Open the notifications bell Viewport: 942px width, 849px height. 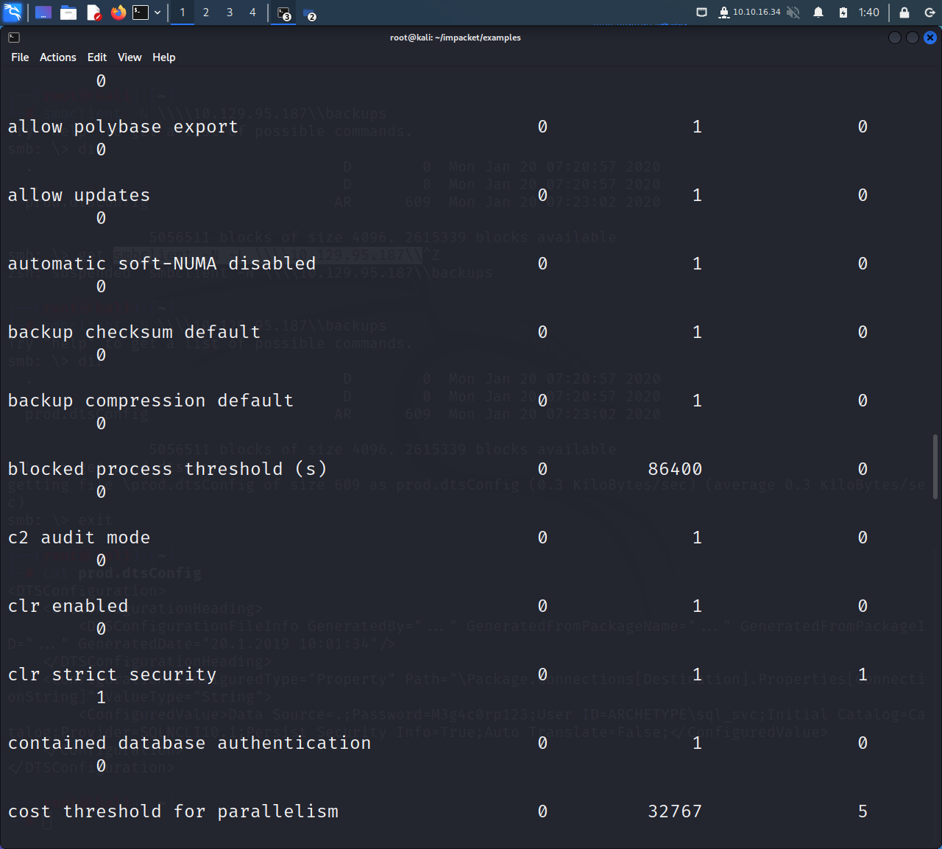(818, 13)
